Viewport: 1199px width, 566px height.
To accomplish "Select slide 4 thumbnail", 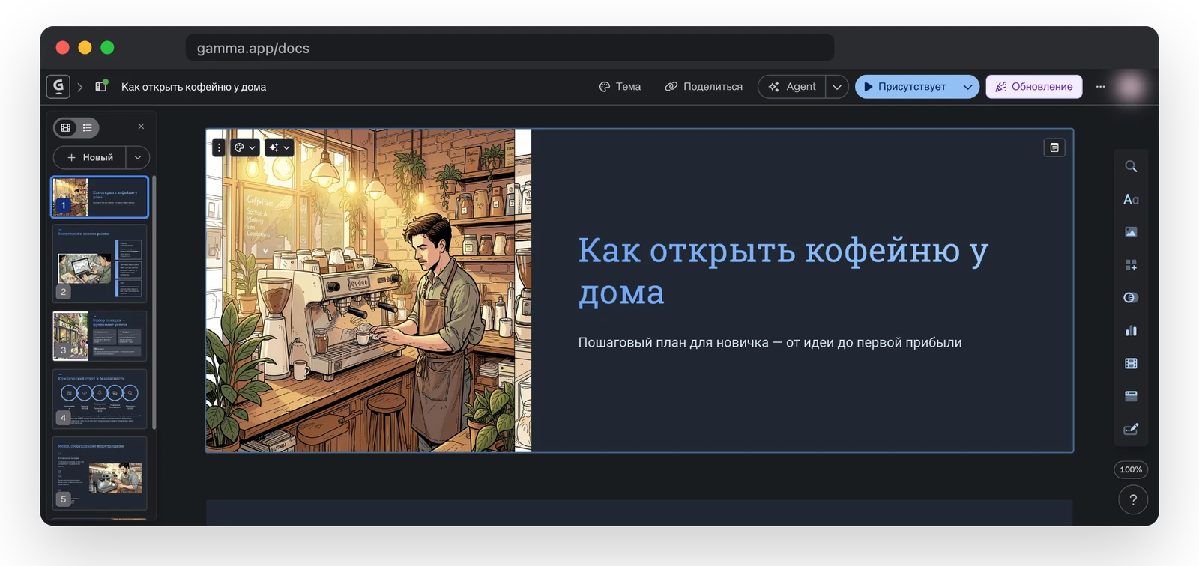I will coord(100,398).
